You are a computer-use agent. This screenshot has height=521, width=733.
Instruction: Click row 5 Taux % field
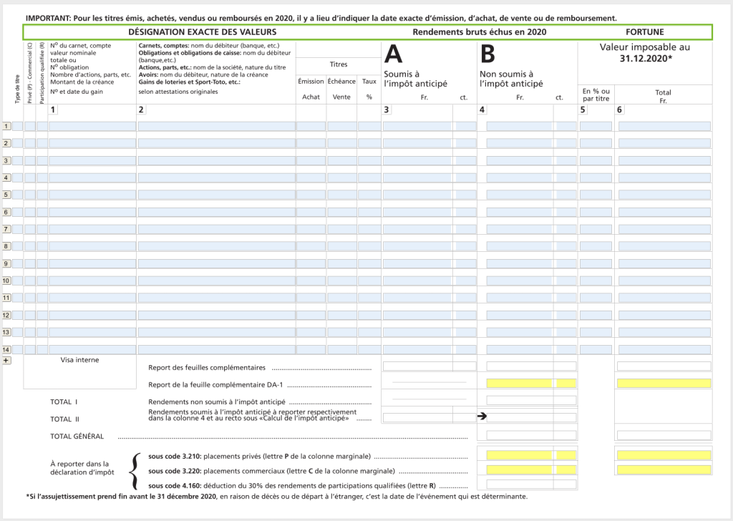[369, 195]
